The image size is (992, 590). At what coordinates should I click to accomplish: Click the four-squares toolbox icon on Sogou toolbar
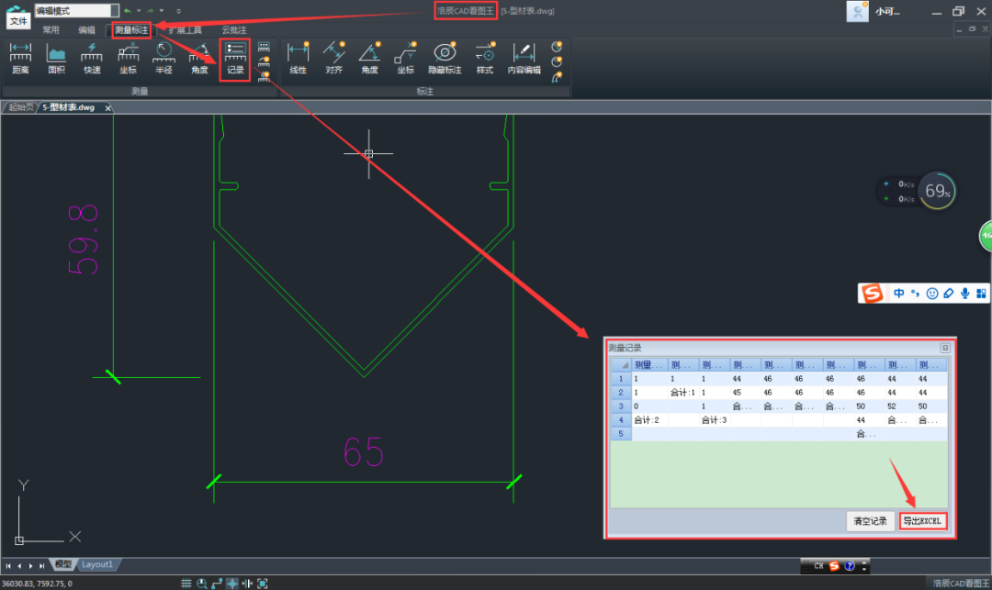pyautogui.click(x=981, y=293)
